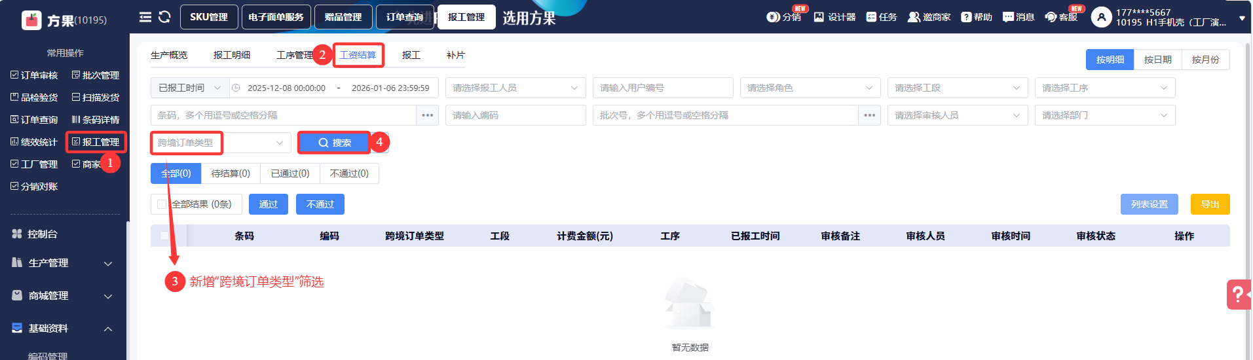Open the 消息 messages icon
The height and width of the screenshot is (360, 1253).
(1008, 17)
